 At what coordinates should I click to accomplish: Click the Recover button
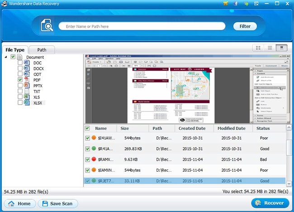270,203
